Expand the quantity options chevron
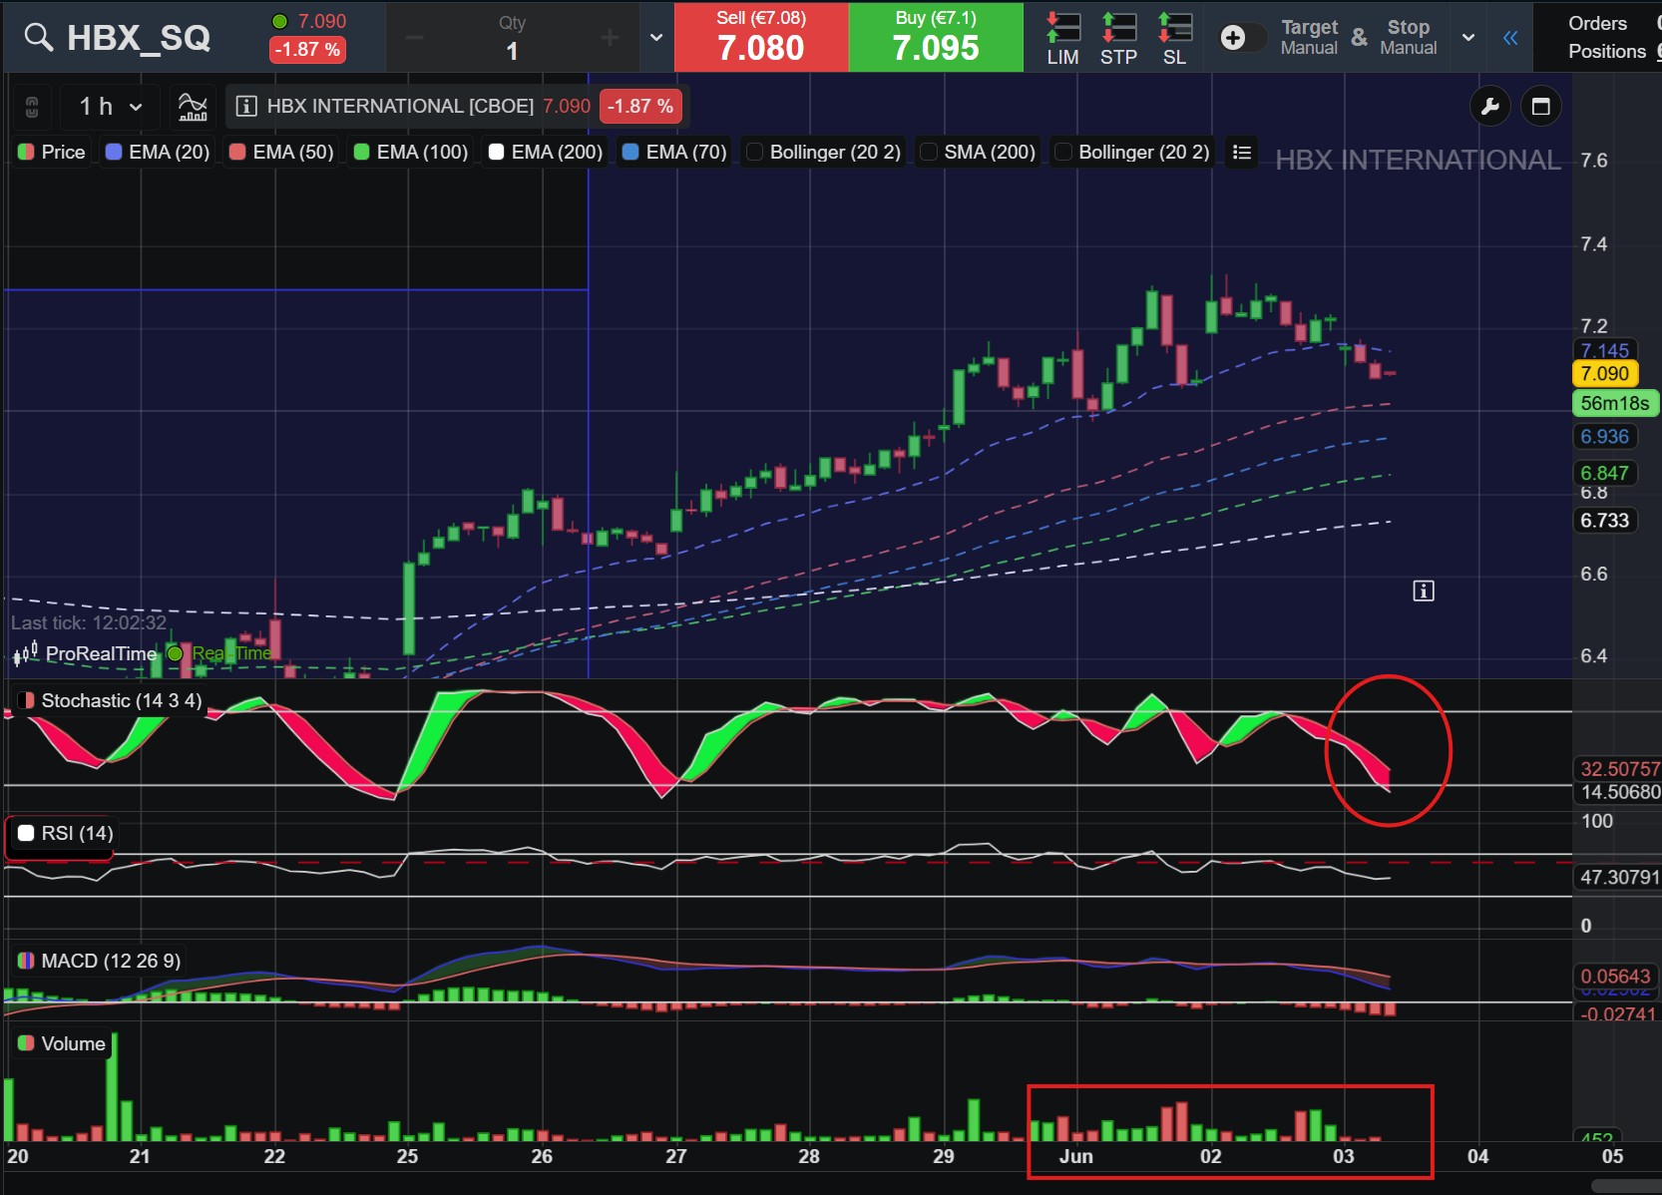This screenshot has height=1195, width=1662. pos(656,38)
